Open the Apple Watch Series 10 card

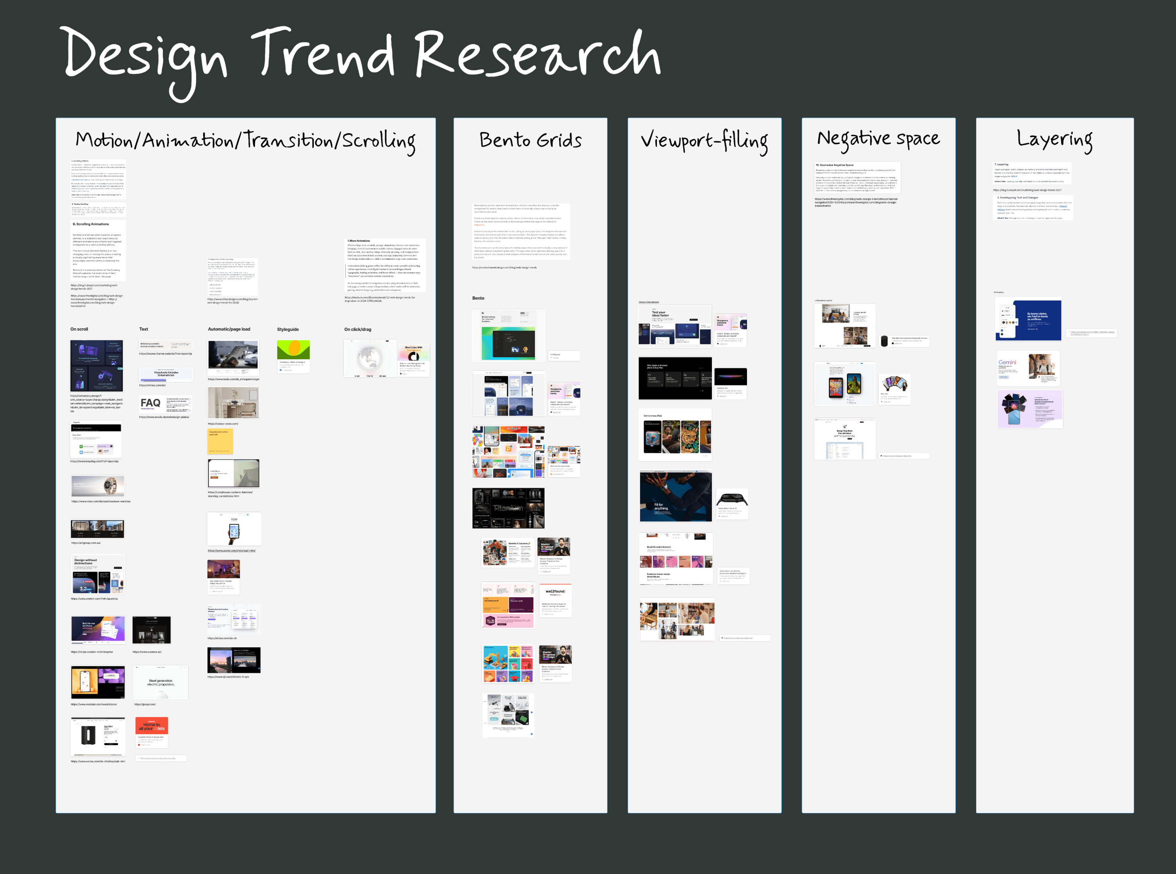(732, 504)
